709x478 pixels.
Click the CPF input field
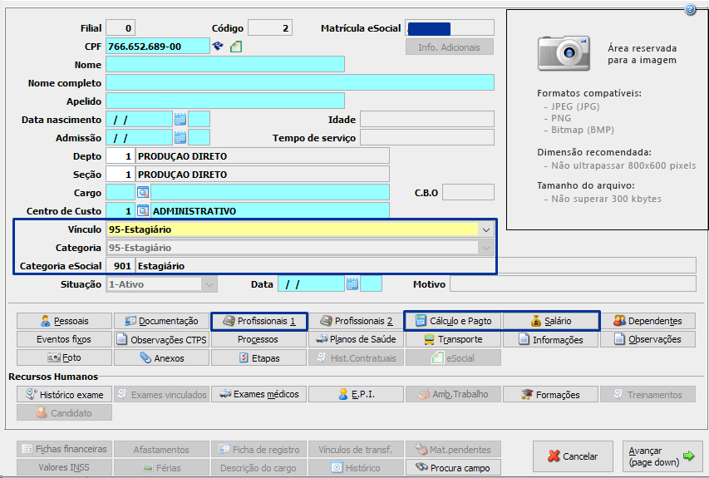click(158, 46)
